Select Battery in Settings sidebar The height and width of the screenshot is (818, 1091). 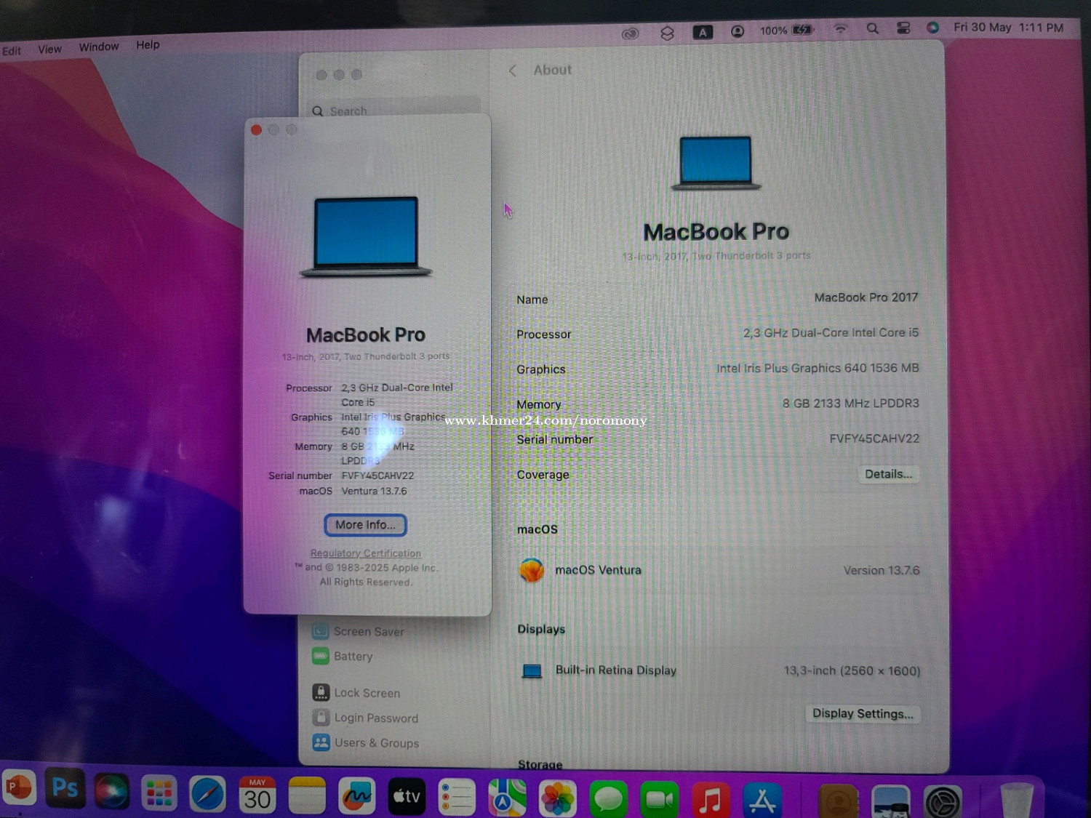pyautogui.click(x=343, y=656)
